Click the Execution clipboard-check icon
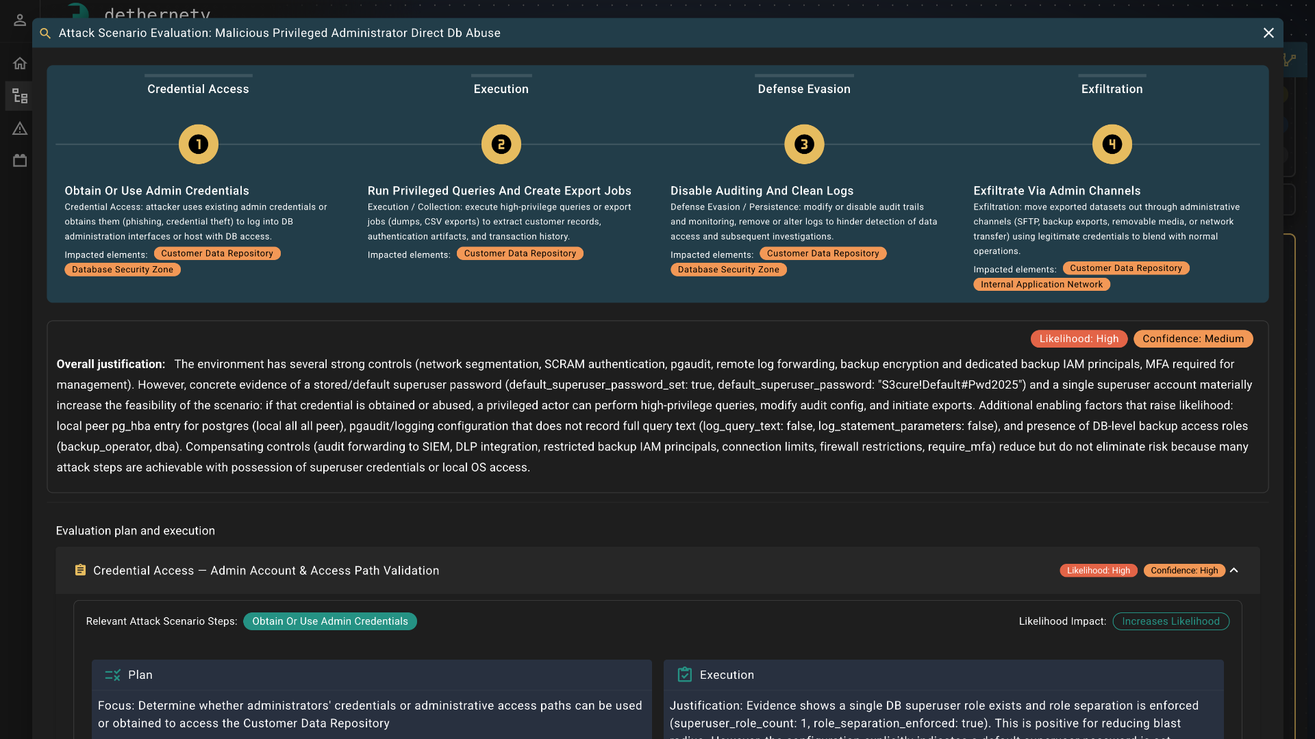 pyautogui.click(x=684, y=675)
